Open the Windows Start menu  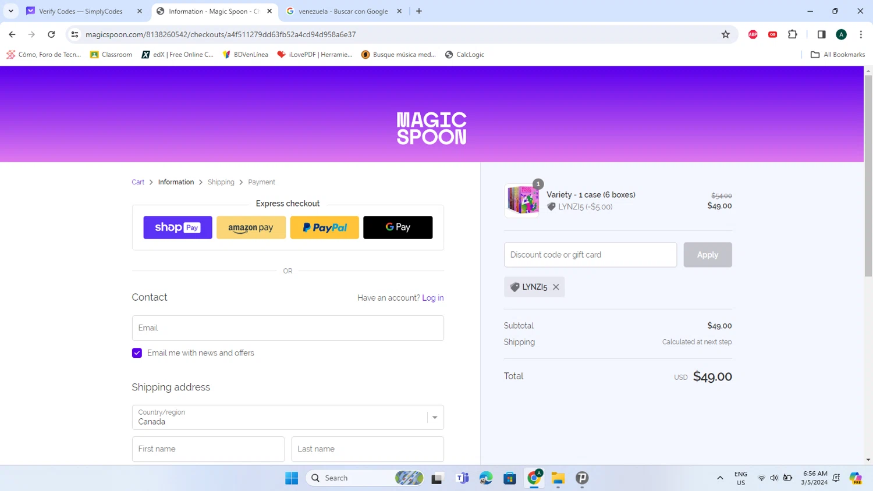292,478
